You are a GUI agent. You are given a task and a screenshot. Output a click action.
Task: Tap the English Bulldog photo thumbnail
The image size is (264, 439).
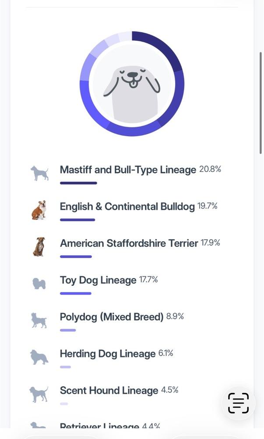coord(39,210)
